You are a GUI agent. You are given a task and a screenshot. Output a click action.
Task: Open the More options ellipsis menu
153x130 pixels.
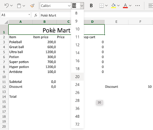(x=137, y=6)
